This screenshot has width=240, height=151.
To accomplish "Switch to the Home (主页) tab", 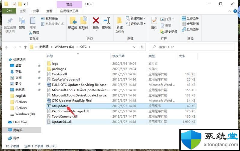I will point(23,11).
